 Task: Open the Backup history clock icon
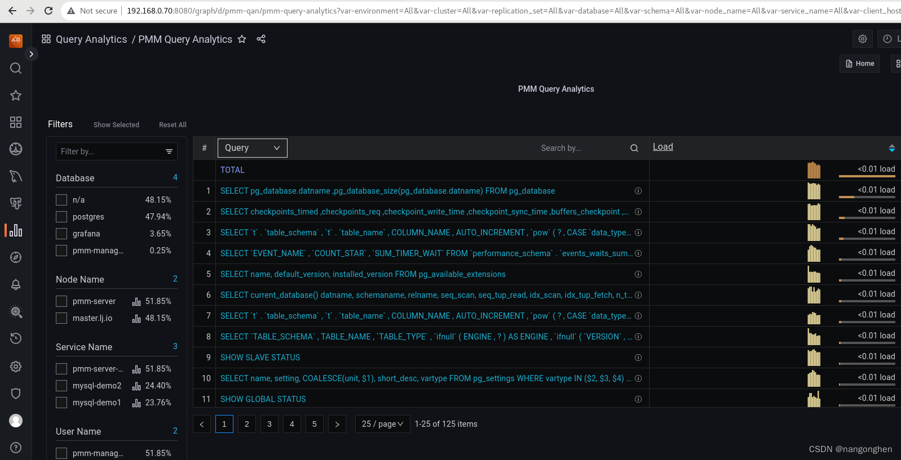coord(16,338)
